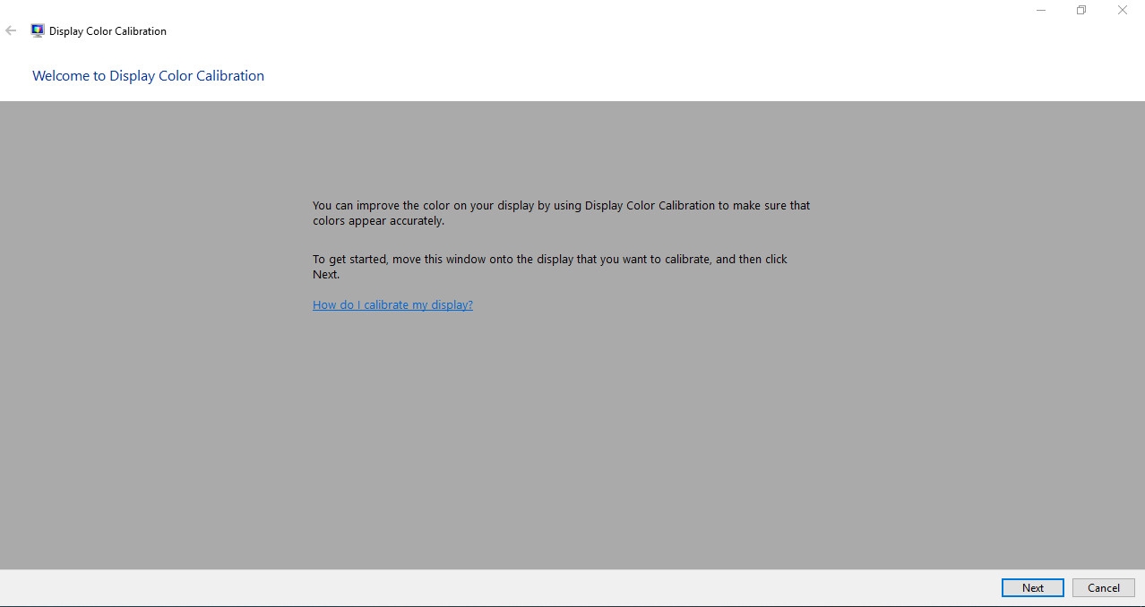Click the 'Display Color Calibration' title text
1145x607 pixels.
tap(108, 31)
